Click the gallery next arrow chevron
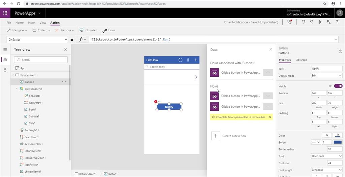The height and width of the screenshot is (177, 345). (x=196, y=77)
